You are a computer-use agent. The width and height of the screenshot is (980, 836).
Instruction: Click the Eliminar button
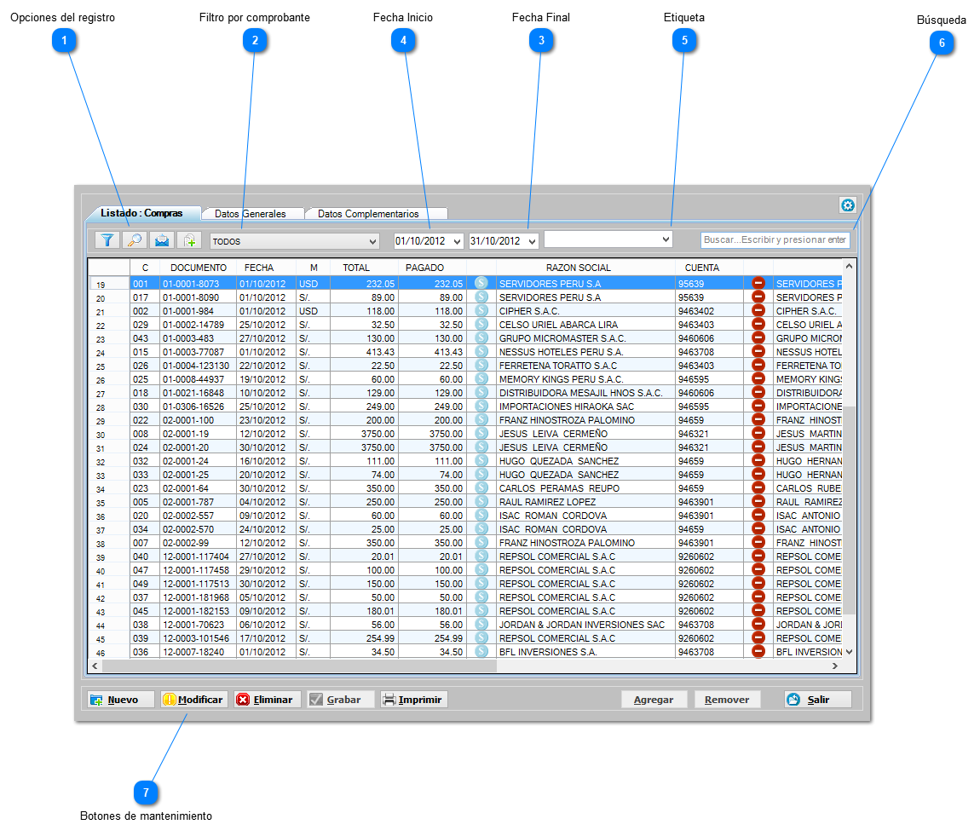[x=267, y=699]
